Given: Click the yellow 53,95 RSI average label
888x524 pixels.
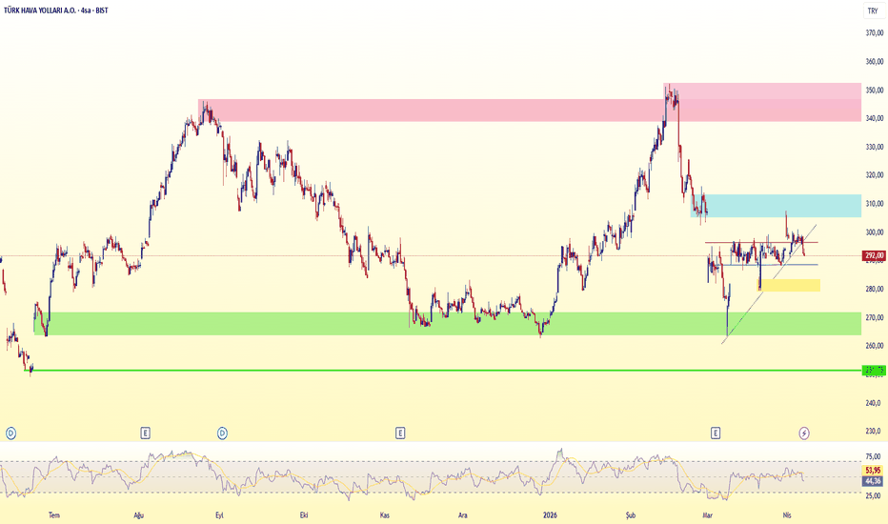Looking at the screenshot, I should [x=873, y=471].
